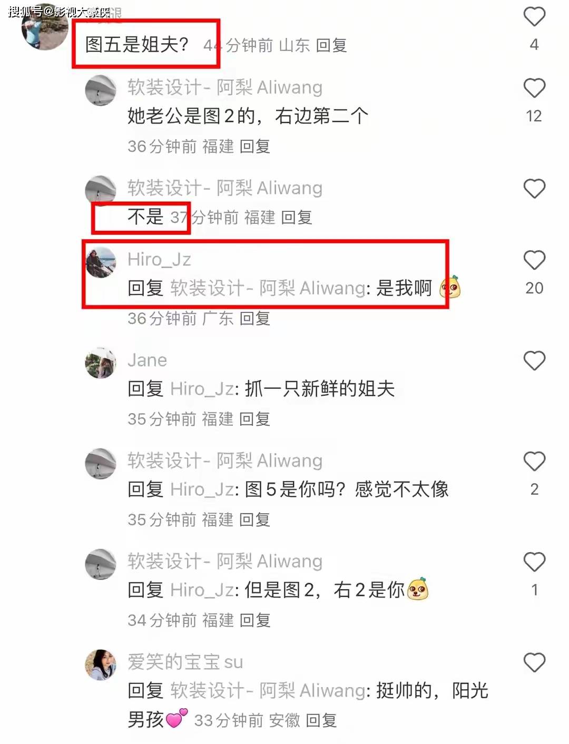Open Jane's profile avatar

[101, 363]
